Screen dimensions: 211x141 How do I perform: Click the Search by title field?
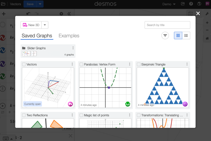tap(167, 25)
